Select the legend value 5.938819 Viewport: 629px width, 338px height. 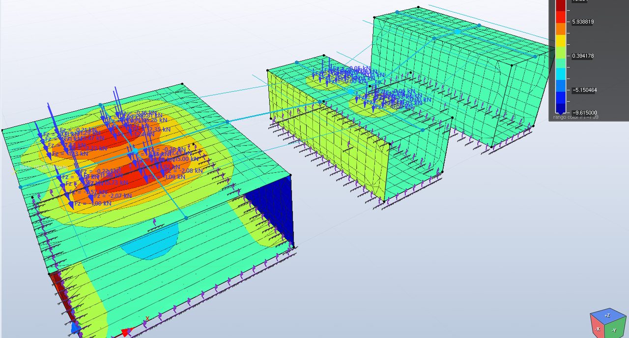pos(583,22)
